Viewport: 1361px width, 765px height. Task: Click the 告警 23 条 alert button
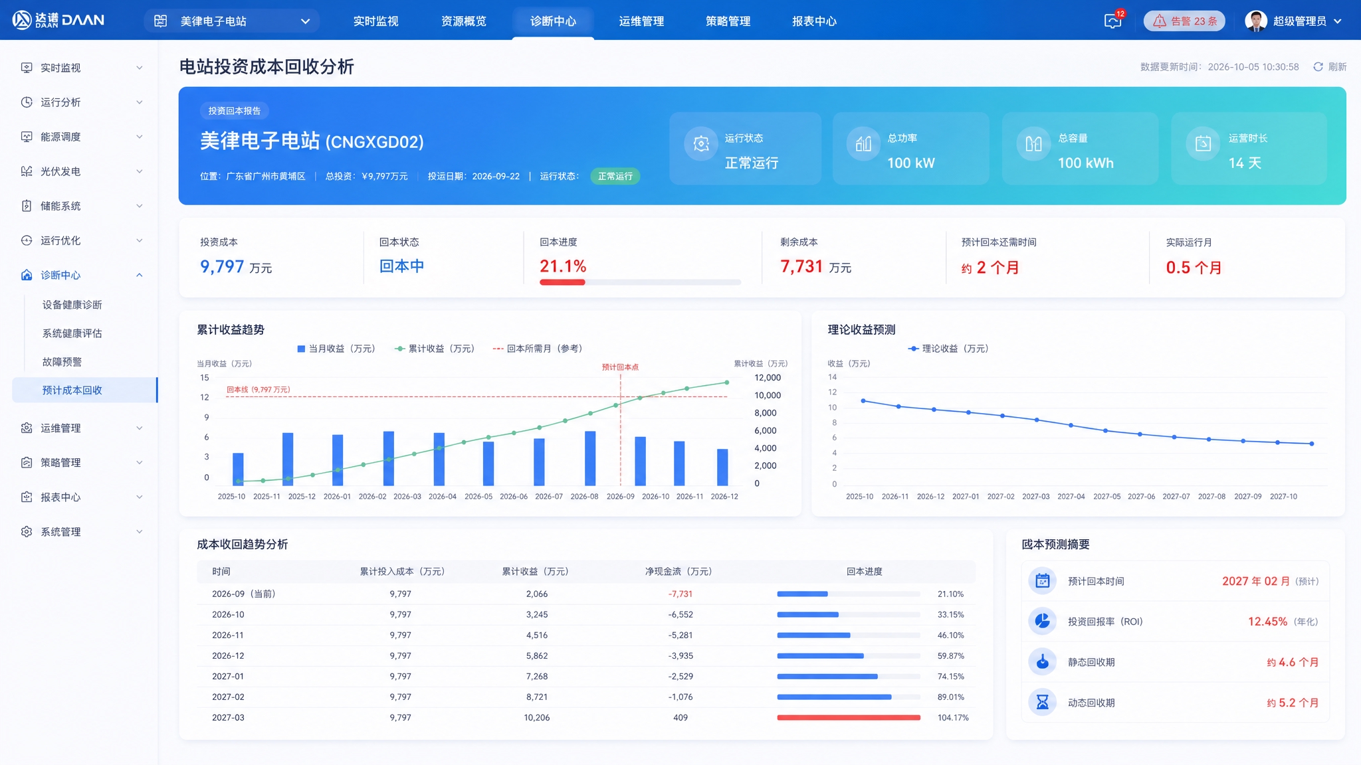point(1184,21)
